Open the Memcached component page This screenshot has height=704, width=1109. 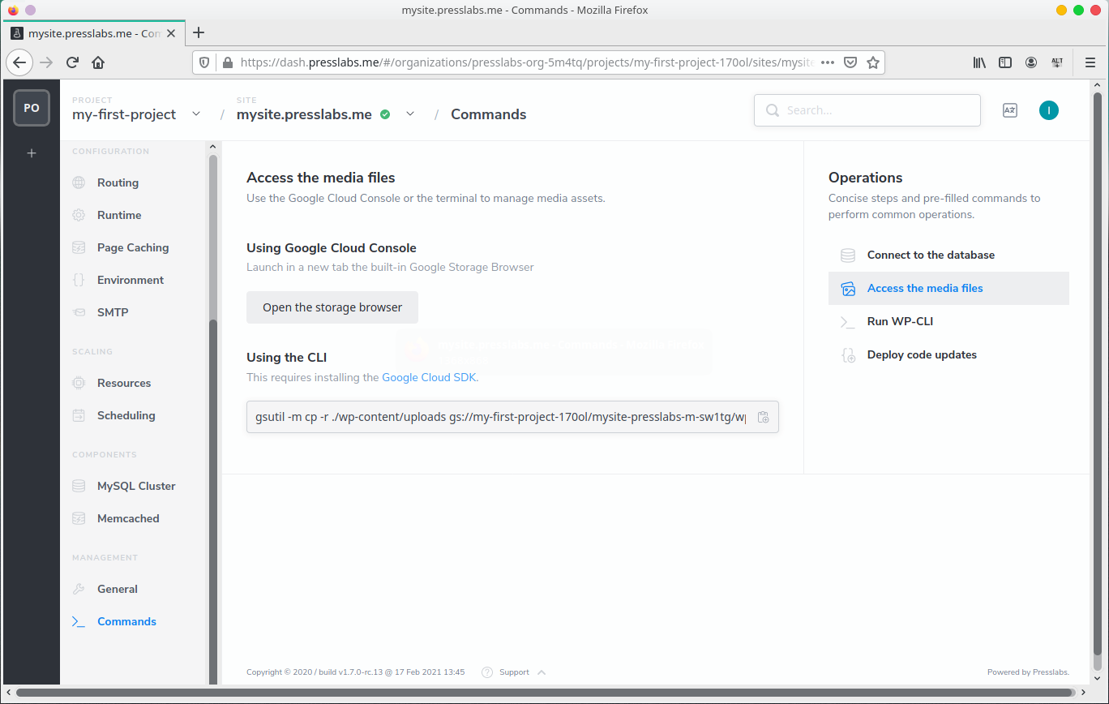coord(128,518)
